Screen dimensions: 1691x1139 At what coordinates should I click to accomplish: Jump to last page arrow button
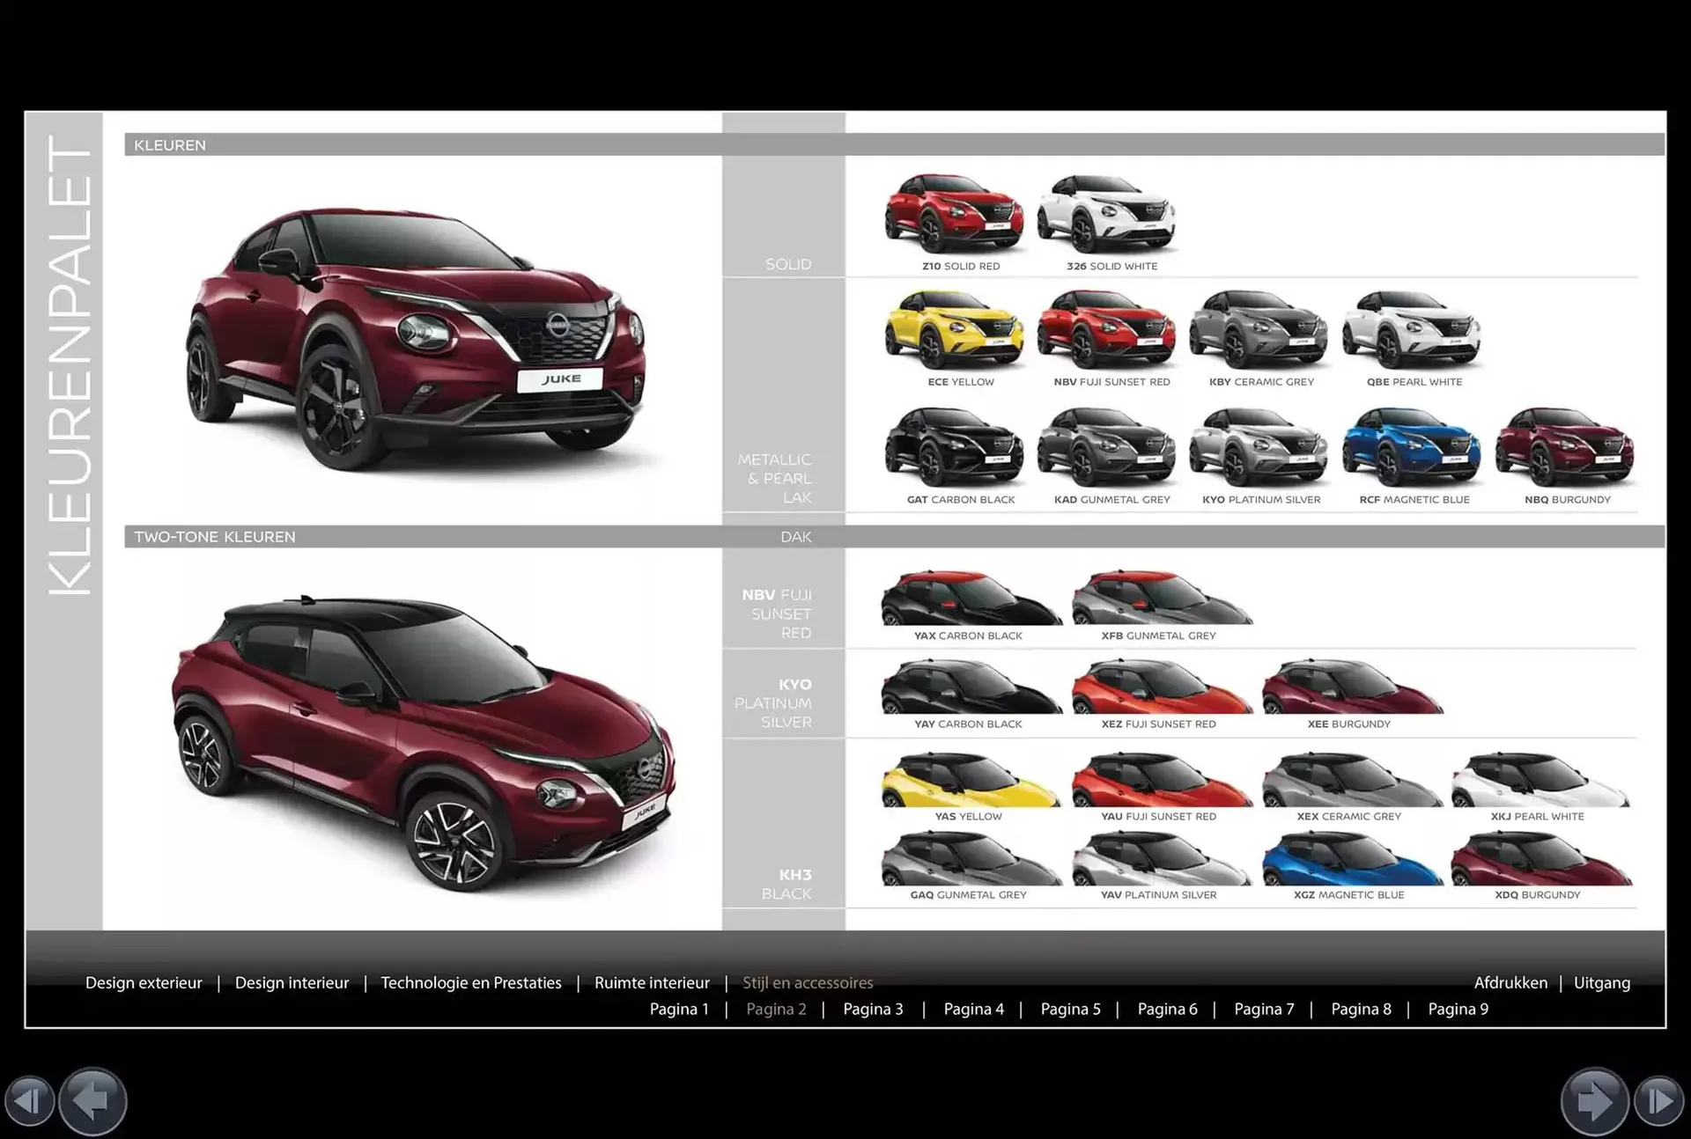pyautogui.click(x=1659, y=1101)
